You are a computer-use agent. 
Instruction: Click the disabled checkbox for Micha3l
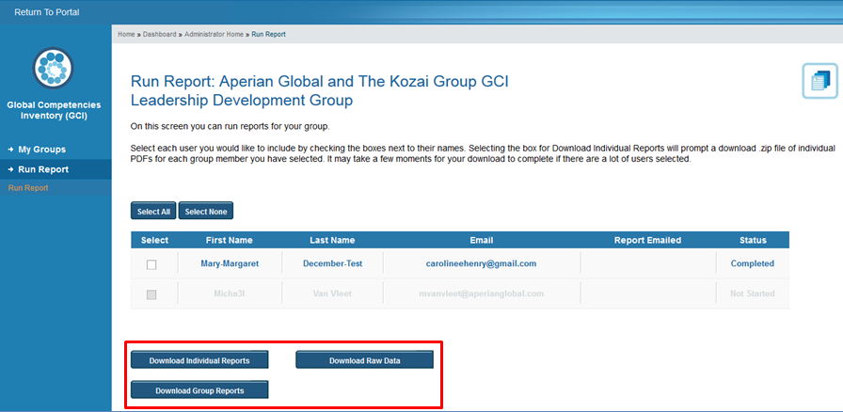[x=151, y=294]
